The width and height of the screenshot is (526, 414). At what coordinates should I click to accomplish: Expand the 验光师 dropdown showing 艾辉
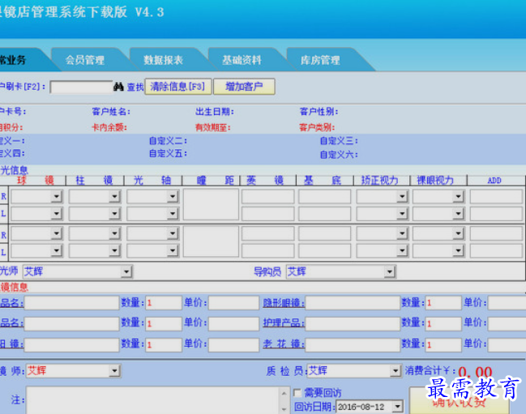click(126, 272)
